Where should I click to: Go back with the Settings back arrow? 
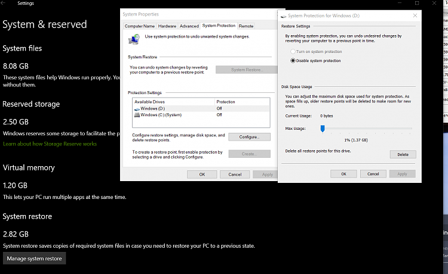coord(3,3)
